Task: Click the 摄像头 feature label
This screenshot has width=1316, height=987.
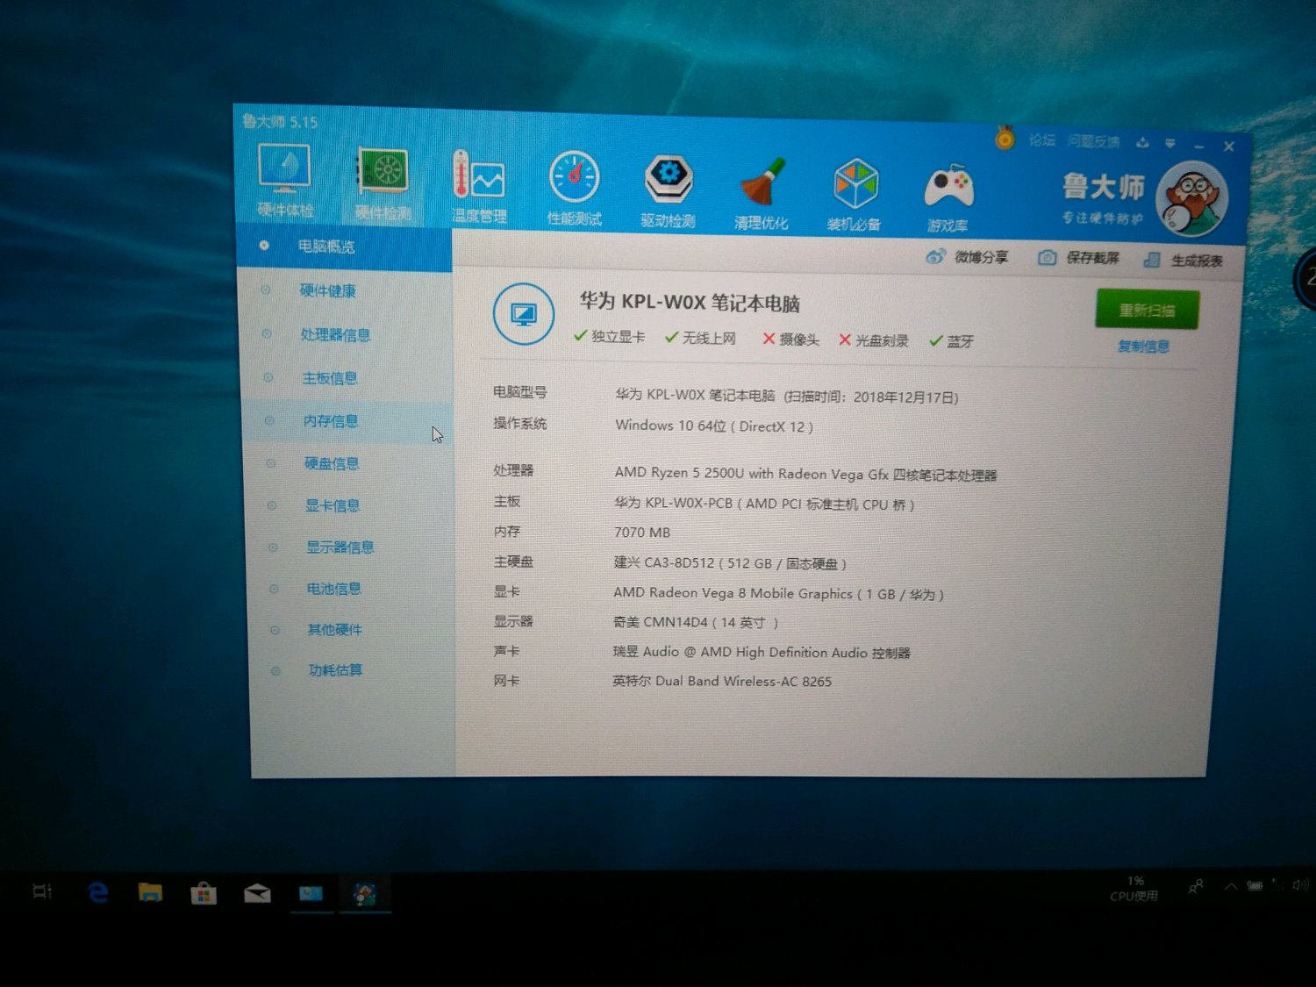Action: (799, 340)
